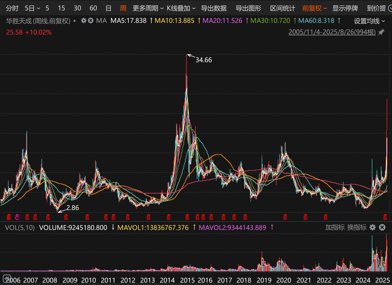Expand the triangle next to 华胜天成 title
The height and width of the screenshot is (285, 392).
[x=75, y=21]
